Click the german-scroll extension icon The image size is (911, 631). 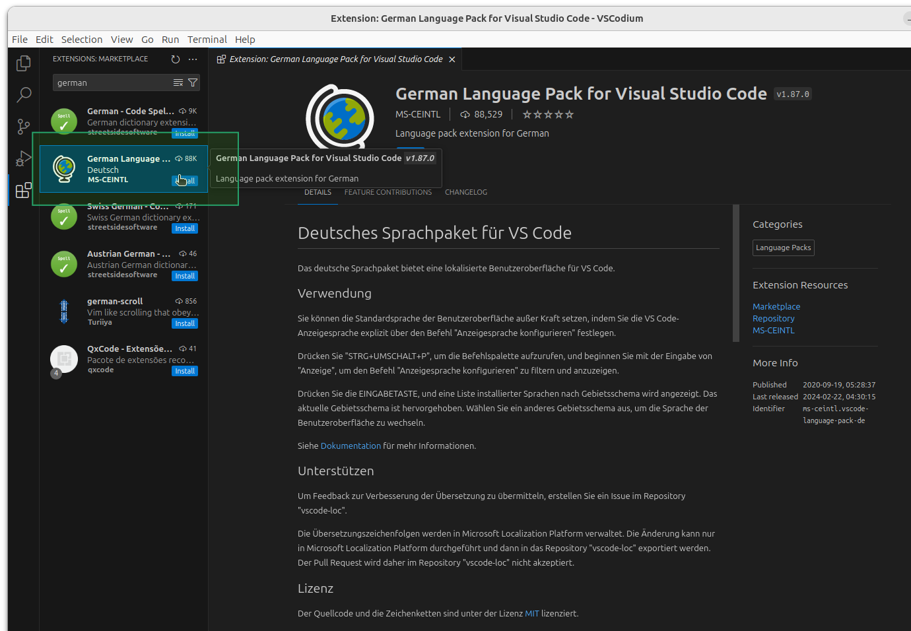pyautogui.click(x=63, y=311)
